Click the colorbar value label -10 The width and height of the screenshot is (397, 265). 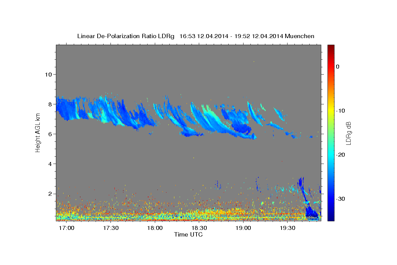point(340,111)
